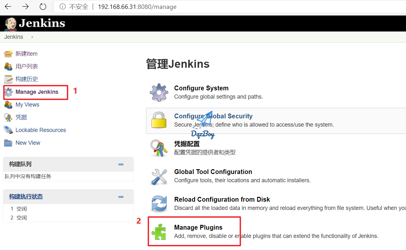Viewport: 406px width, 250px height.
Task: Click the Manage Plugins puzzle piece icon
Action: (x=159, y=232)
